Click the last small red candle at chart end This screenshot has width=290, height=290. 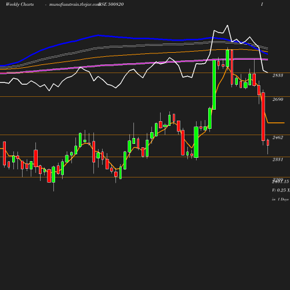click(268, 143)
